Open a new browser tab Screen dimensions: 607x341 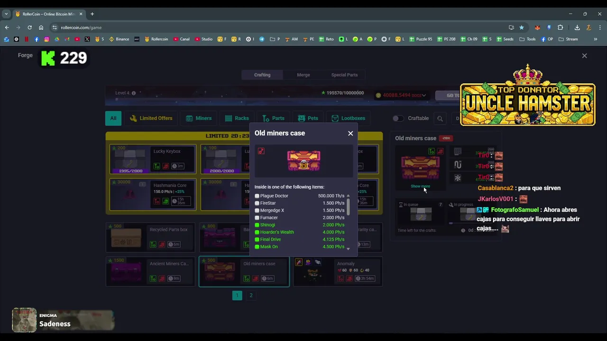92,14
